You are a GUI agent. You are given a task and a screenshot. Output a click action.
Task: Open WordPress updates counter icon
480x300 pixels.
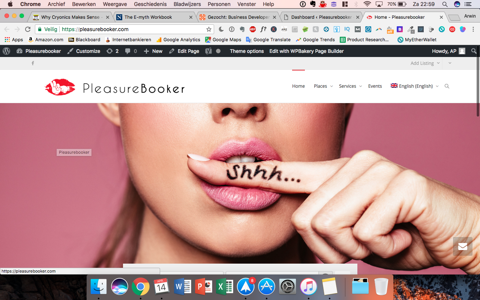[x=112, y=51]
